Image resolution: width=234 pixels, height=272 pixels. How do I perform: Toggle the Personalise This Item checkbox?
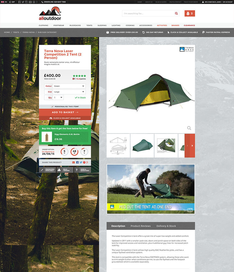(x=52, y=107)
